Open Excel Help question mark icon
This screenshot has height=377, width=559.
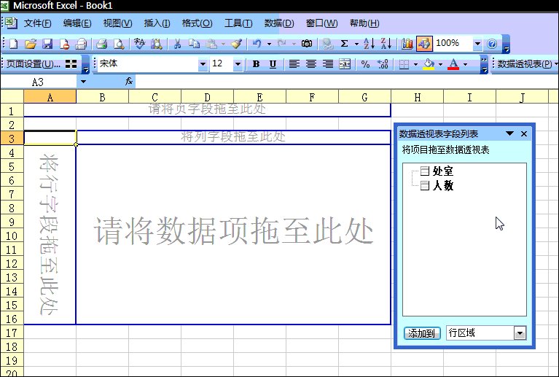[492, 44]
